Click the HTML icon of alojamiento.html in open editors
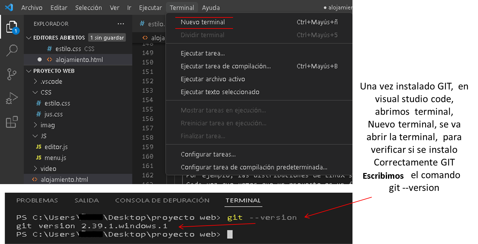 (49, 60)
